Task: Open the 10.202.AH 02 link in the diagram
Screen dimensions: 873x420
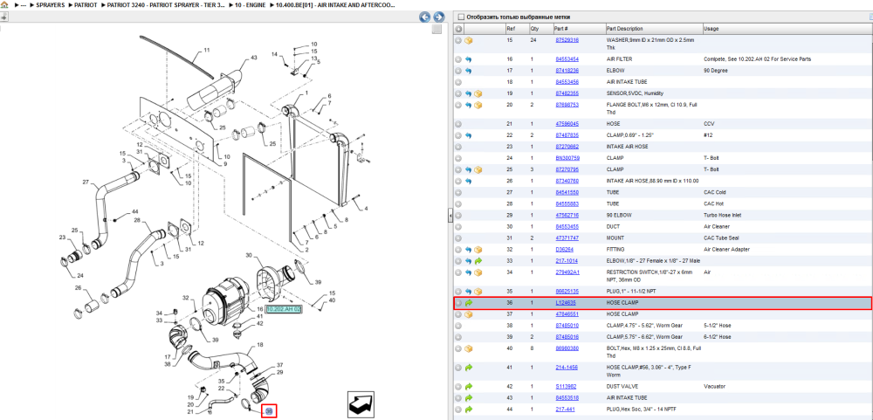Action: click(284, 309)
